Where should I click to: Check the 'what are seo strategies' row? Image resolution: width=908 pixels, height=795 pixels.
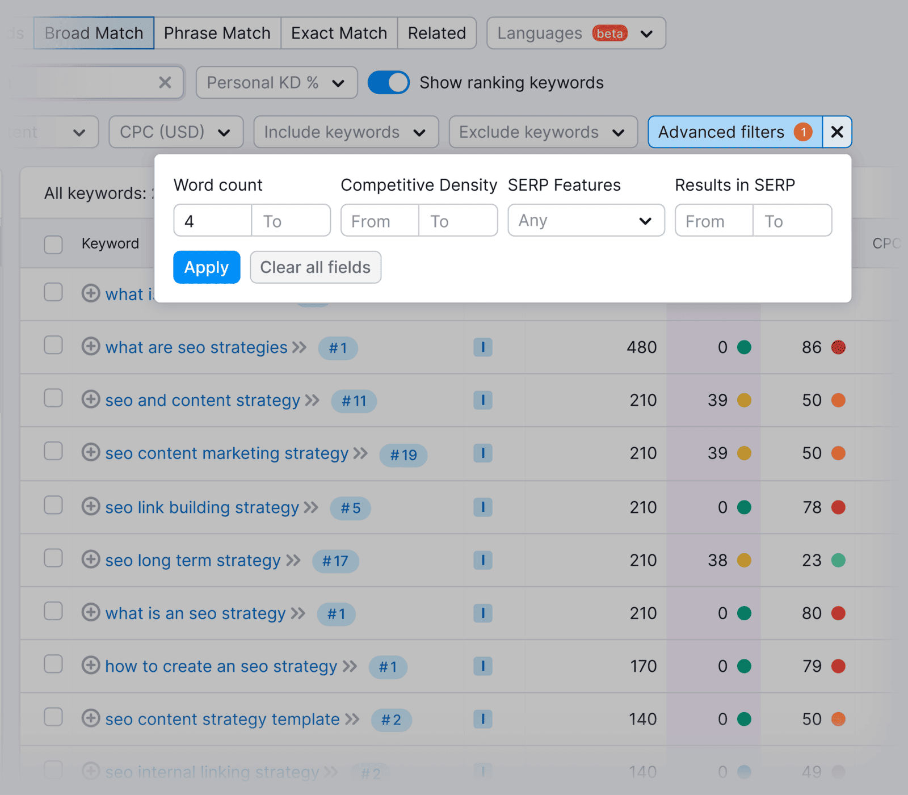click(x=53, y=345)
